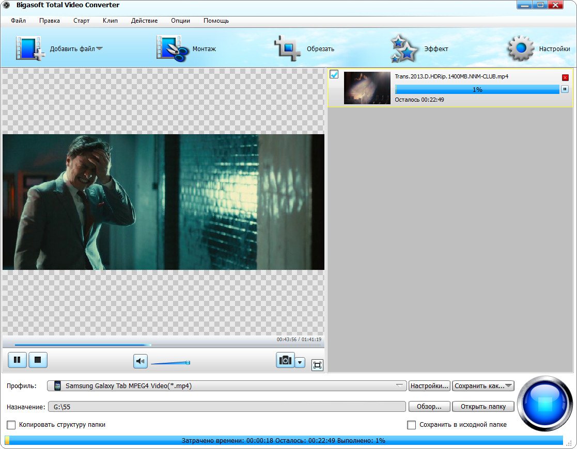
Task: Take a snapshot with camera icon
Action: coord(285,360)
